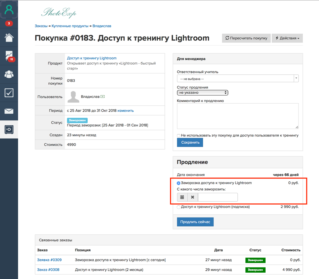Click the user avatar of Владислав
319x279 pixels.
(x=73, y=97)
